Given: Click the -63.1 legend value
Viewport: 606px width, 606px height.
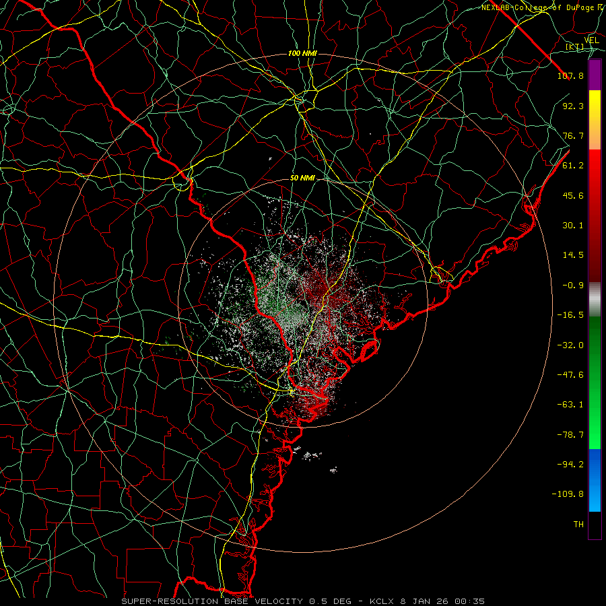Looking at the screenshot, I should [570, 405].
